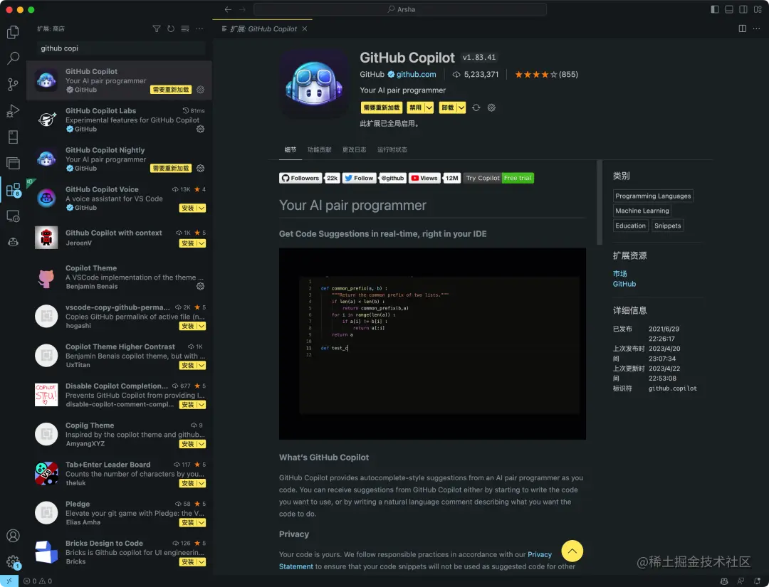Image resolution: width=769 pixels, height=587 pixels.
Task: Open the Remote Explorer activity icon
Action: coord(14,216)
